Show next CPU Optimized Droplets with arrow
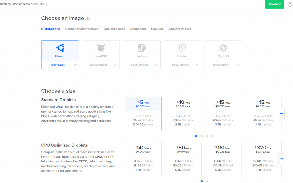293x183 pixels. (282, 159)
